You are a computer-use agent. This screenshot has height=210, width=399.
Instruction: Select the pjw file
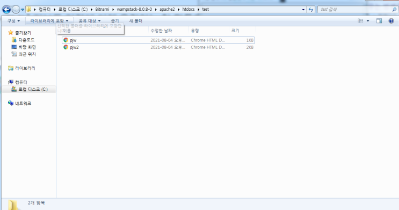[x=158, y=40]
